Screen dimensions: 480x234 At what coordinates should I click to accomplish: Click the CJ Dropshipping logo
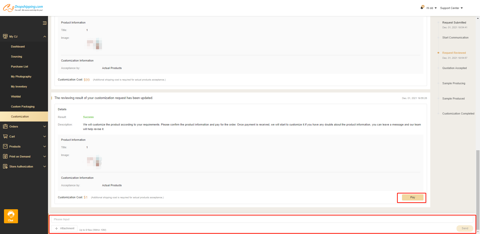tap(23, 8)
